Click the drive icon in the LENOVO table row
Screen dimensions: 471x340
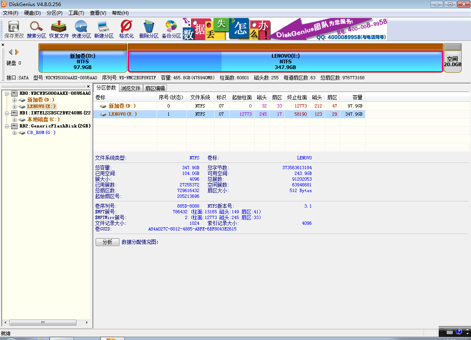[x=103, y=114]
